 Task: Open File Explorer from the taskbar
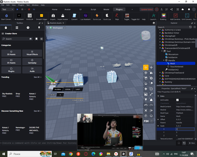point(108,154)
